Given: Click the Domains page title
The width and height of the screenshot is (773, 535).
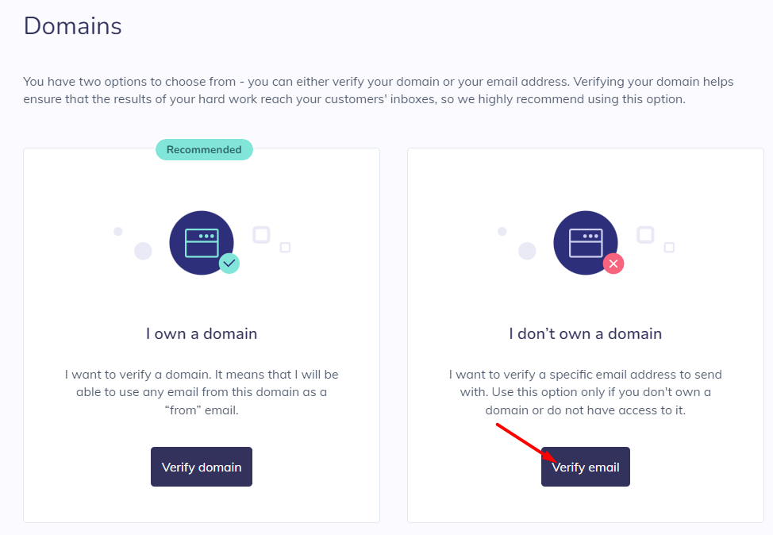Looking at the screenshot, I should pyautogui.click(x=72, y=25).
